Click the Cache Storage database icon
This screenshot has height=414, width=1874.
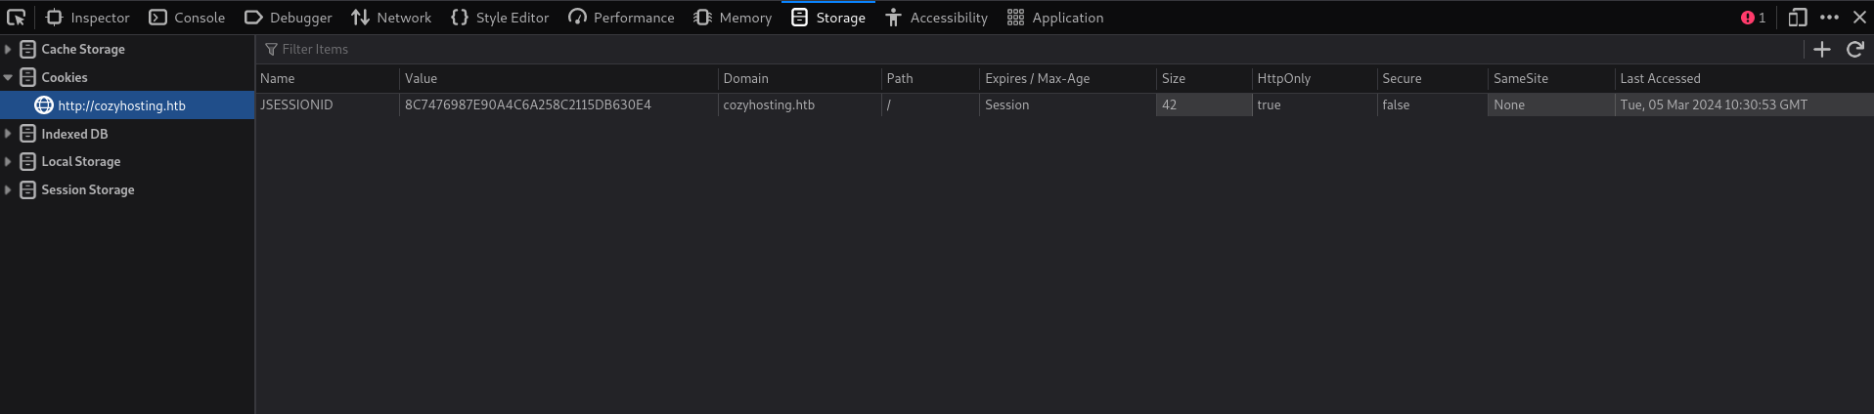[28, 50]
